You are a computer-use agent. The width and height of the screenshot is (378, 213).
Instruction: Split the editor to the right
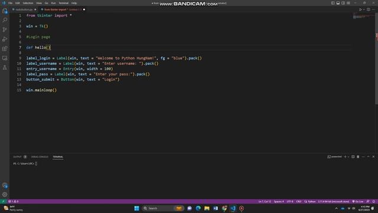pos(369,9)
